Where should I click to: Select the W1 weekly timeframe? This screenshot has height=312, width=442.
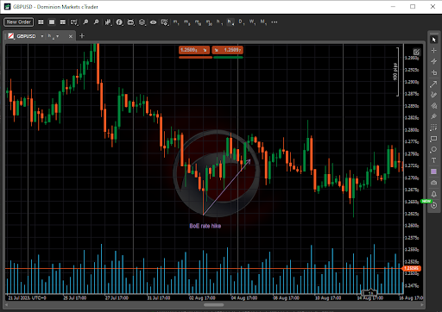[252, 22]
